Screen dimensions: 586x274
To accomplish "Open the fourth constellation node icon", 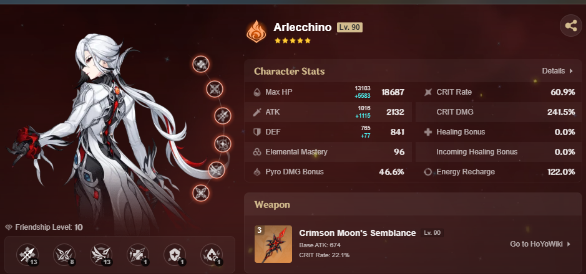I will pyautogui.click(x=223, y=143).
